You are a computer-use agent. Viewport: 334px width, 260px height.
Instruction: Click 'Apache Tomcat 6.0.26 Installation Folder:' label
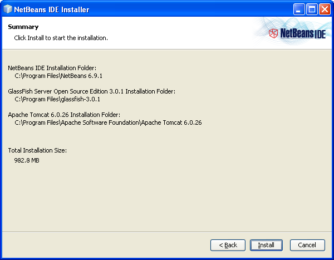tap(64, 115)
